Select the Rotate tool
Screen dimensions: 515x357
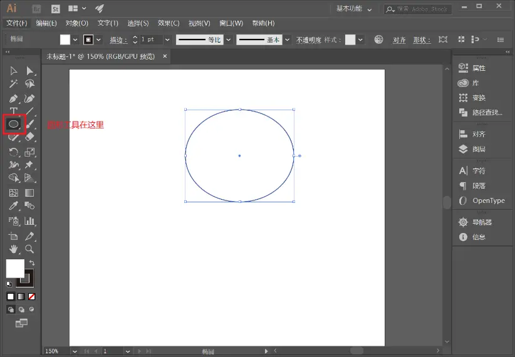(x=13, y=152)
